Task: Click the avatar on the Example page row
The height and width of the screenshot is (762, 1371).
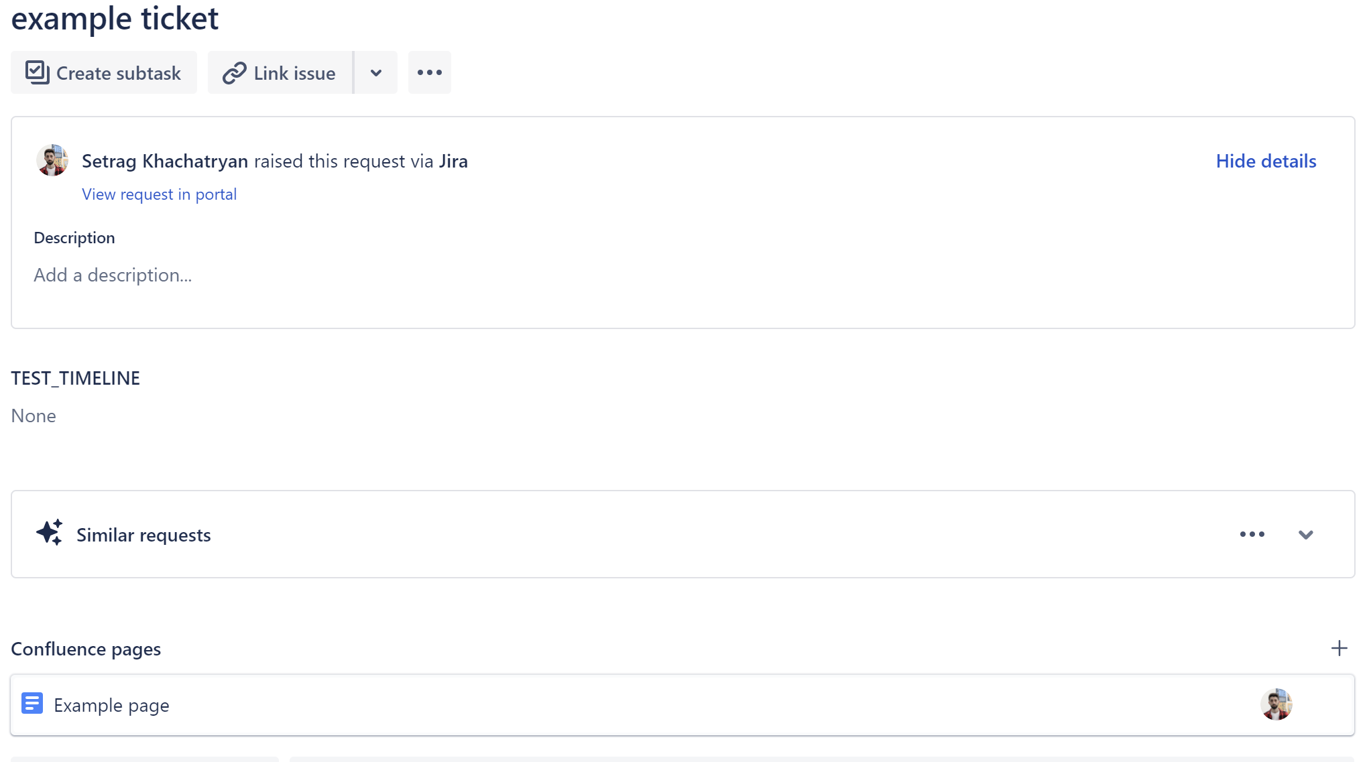Action: (1276, 704)
